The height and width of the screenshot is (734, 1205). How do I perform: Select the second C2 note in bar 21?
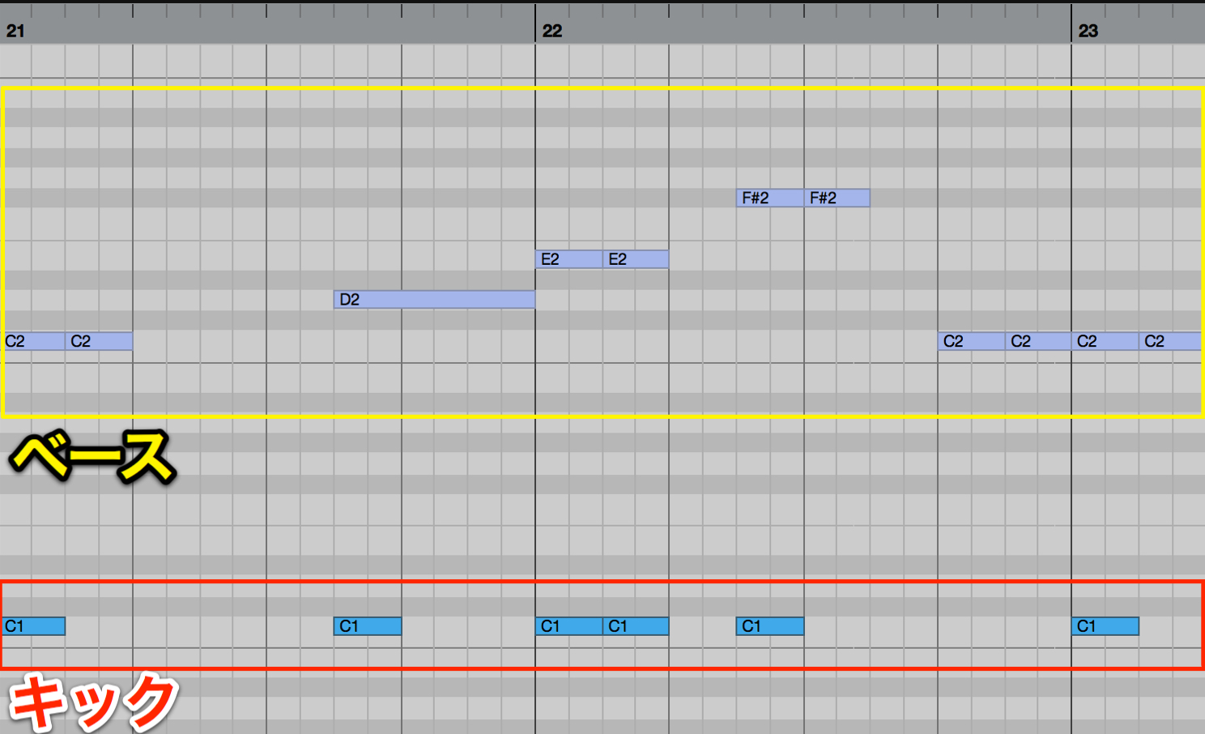point(99,341)
